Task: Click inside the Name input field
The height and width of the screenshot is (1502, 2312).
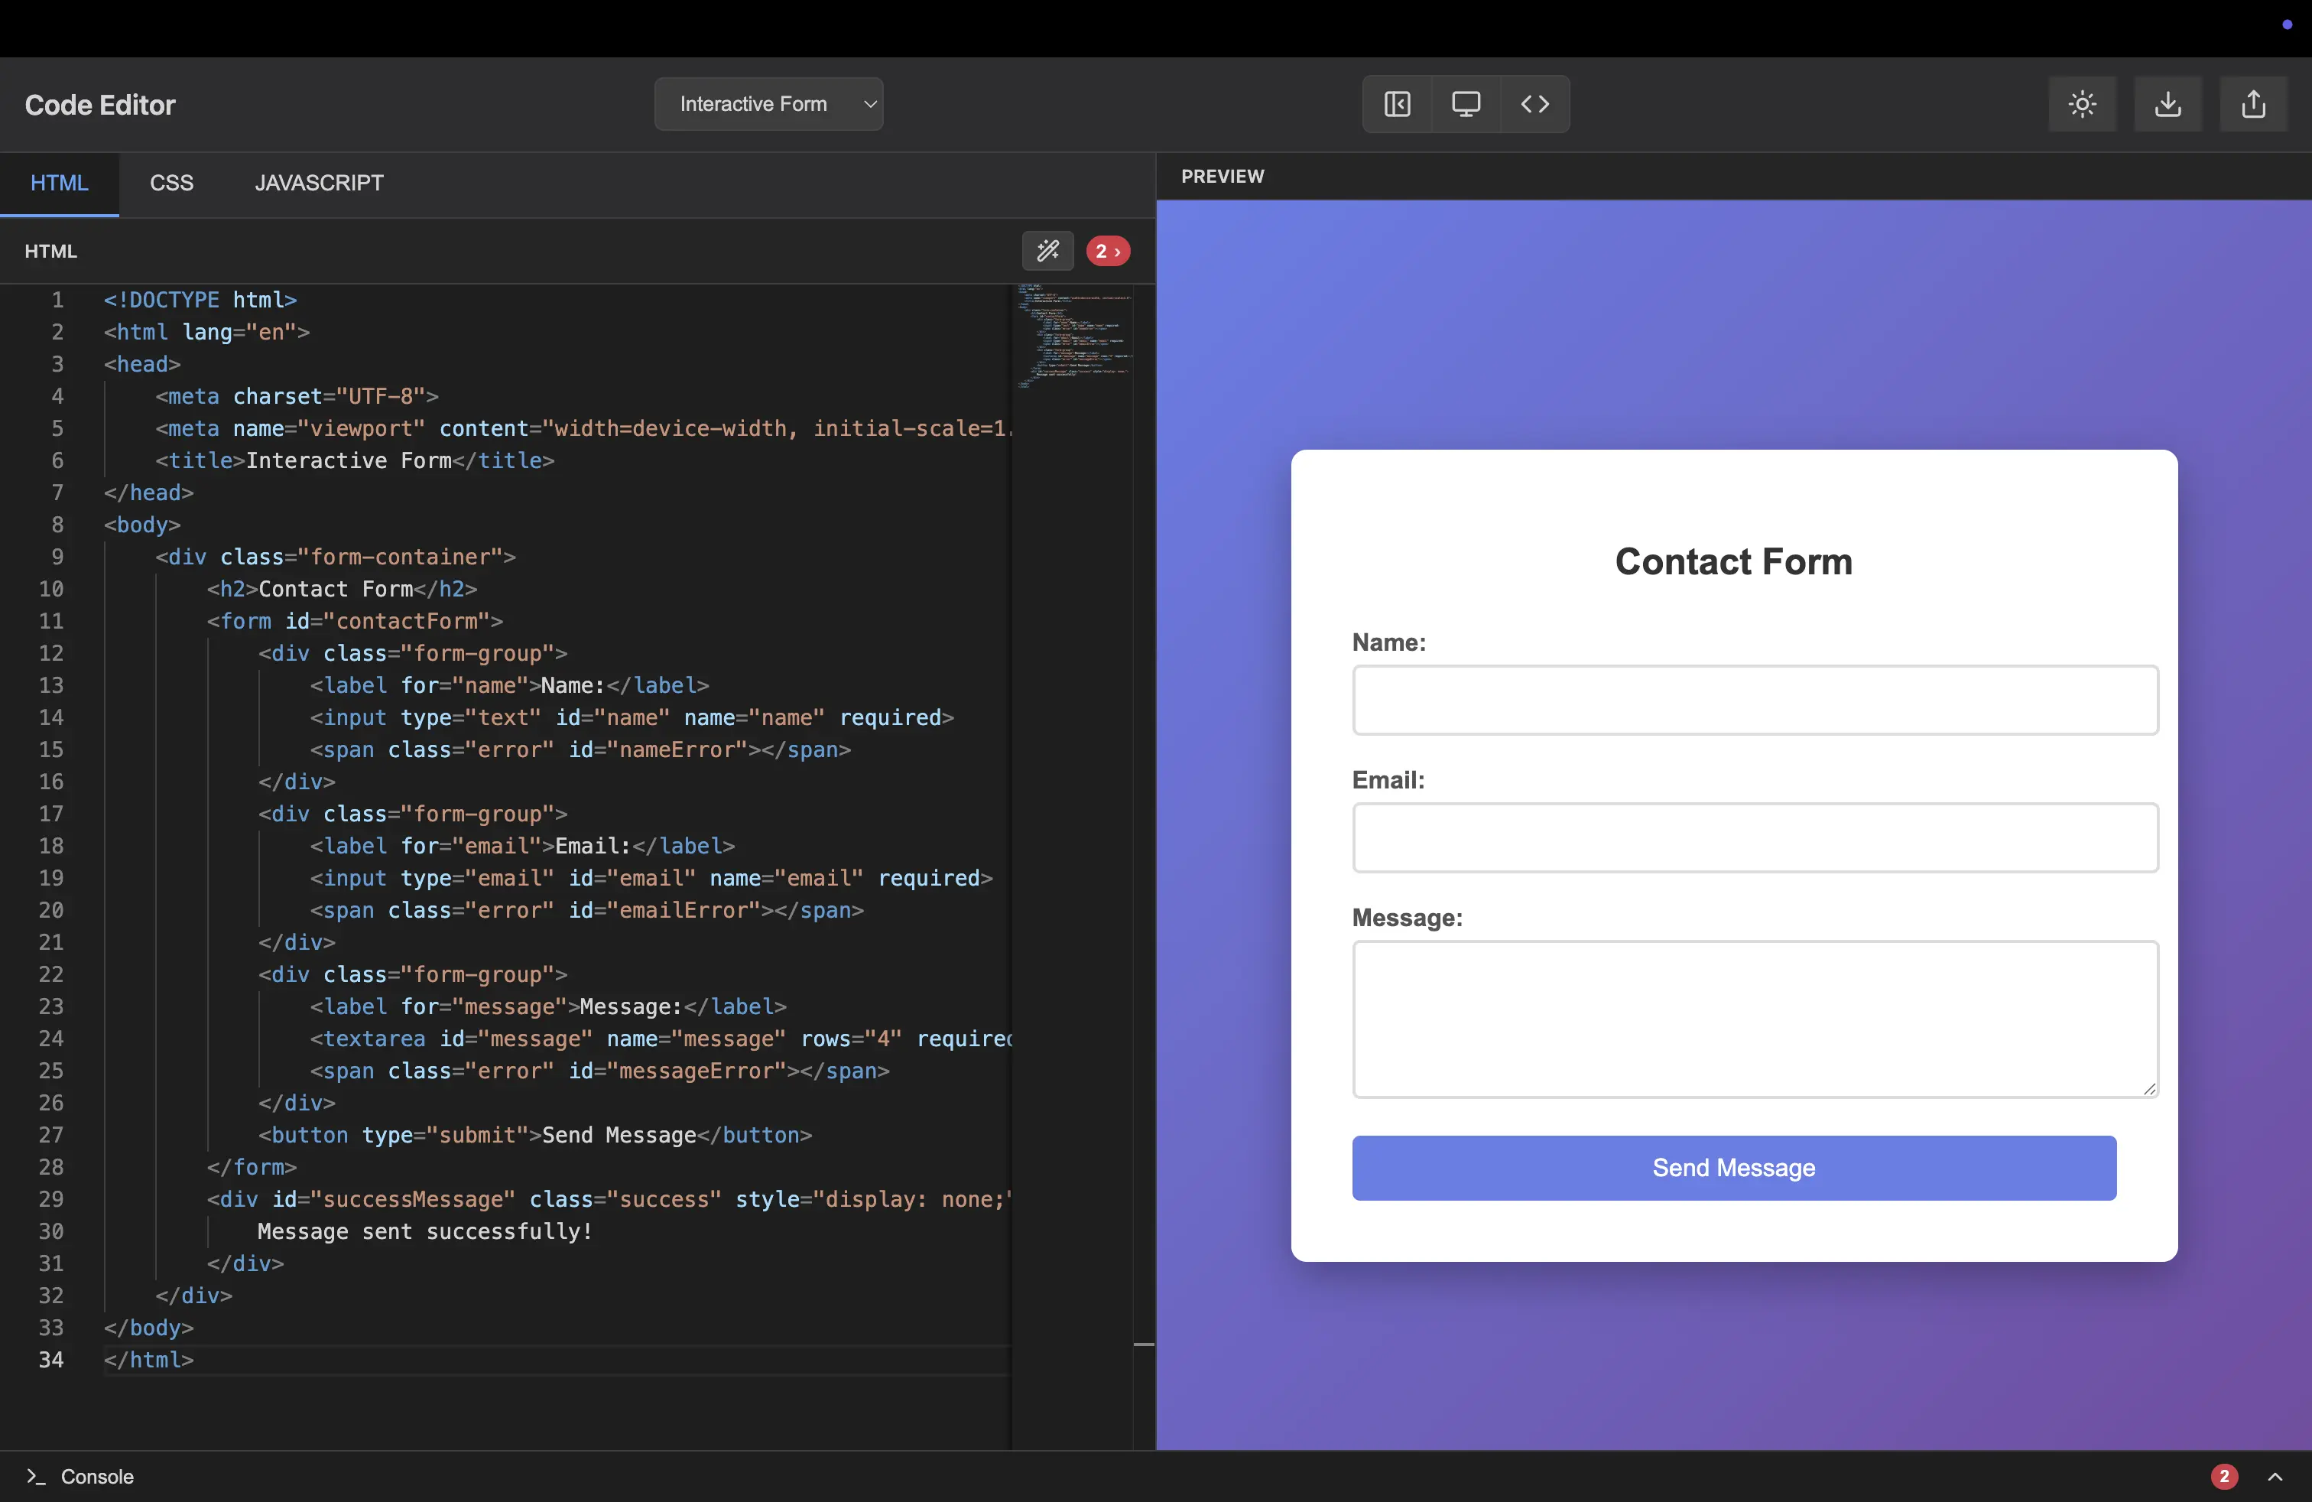Action: [x=1755, y=701]
